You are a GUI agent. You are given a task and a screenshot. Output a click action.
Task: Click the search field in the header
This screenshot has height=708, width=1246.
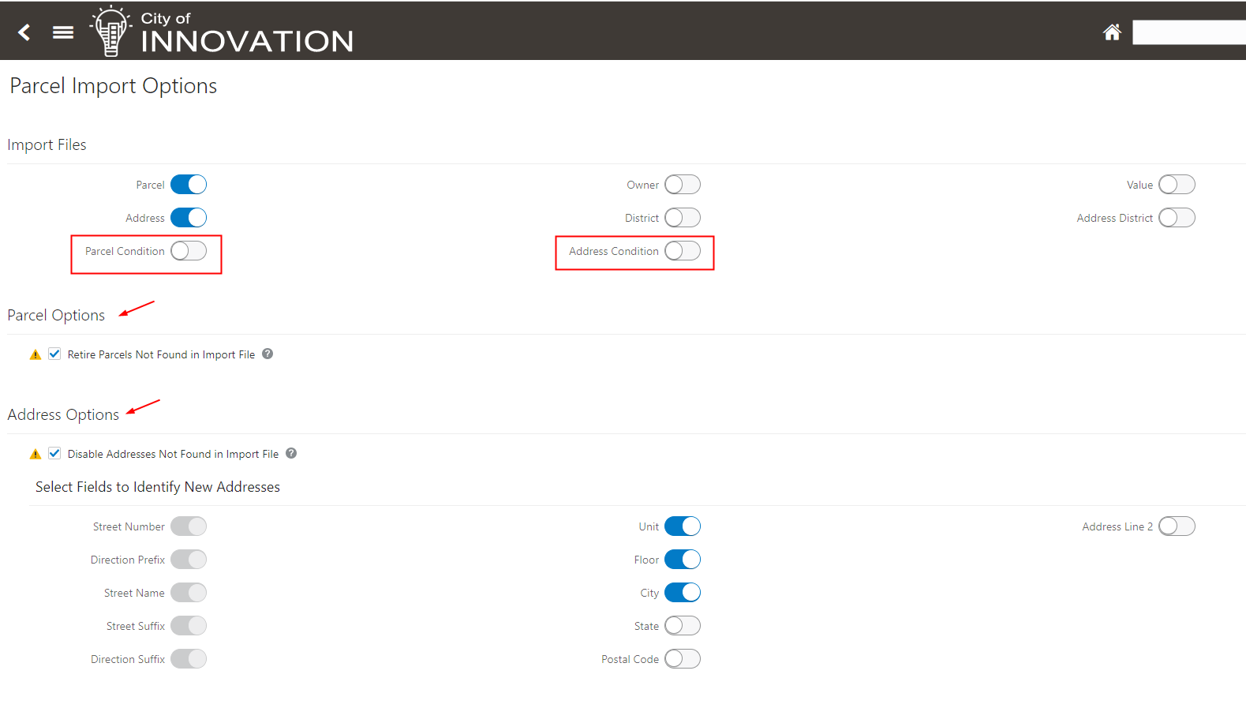pos(1188,32)
